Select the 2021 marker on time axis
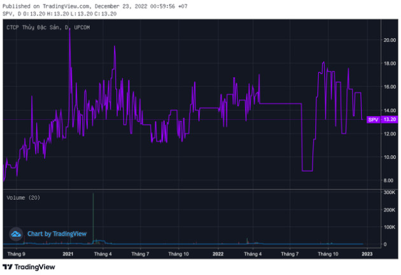The height and width of the screenshot is (275, 401). (68, 253)
